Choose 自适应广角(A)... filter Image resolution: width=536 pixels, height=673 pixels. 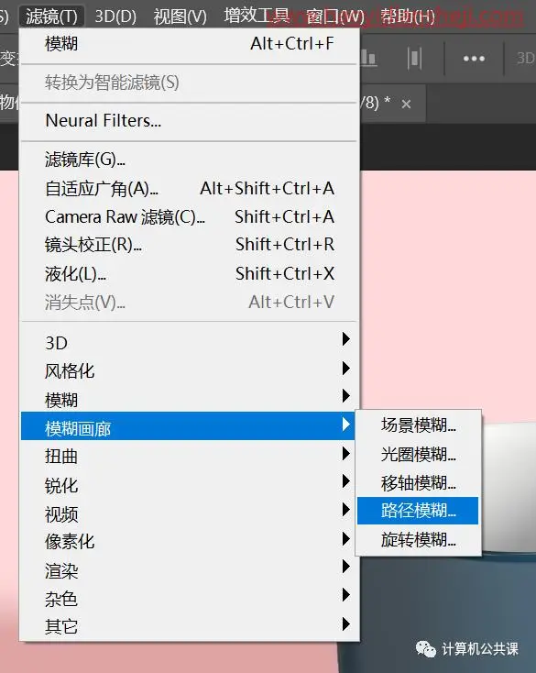click(189, 189)
